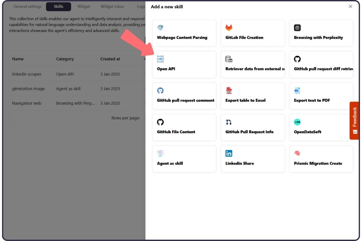Screen dimensions: 362x241
Task: Select the Open API skill
Action: (184, 65)
